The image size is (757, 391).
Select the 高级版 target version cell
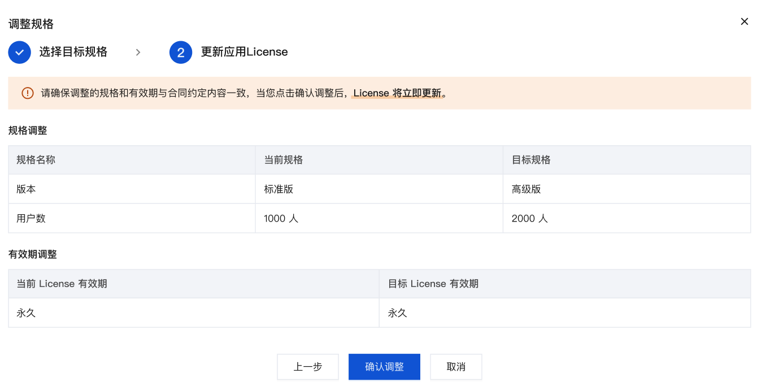click(527, 189)
